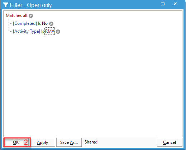Change the 'Is' operator on Activity Type row

click(43, 31)
